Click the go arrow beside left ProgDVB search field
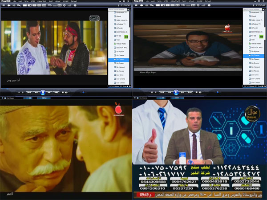 pyautogui.click(x=129, y=9)
